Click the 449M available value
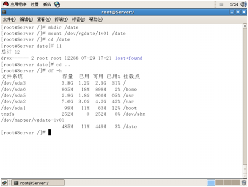248x187 pixels. [x=101, y=127]
